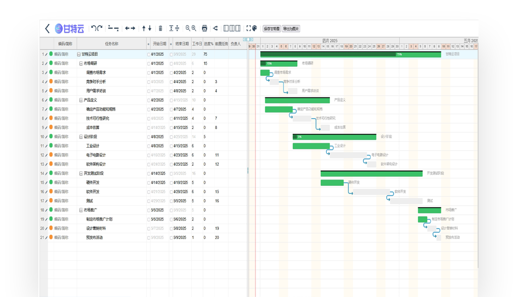This screenshot has height=297, width=518.
Task: Click the zoom in magnifier icon
Action: click(x=193, y=28)
